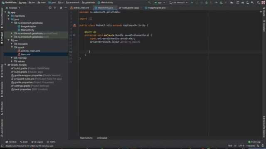Viewport: 266px width, 149px height.
Task: Expand the values folder
Action: [x=12, y=61]
